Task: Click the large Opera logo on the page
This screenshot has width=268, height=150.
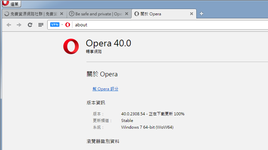Action: coord(71,46)
